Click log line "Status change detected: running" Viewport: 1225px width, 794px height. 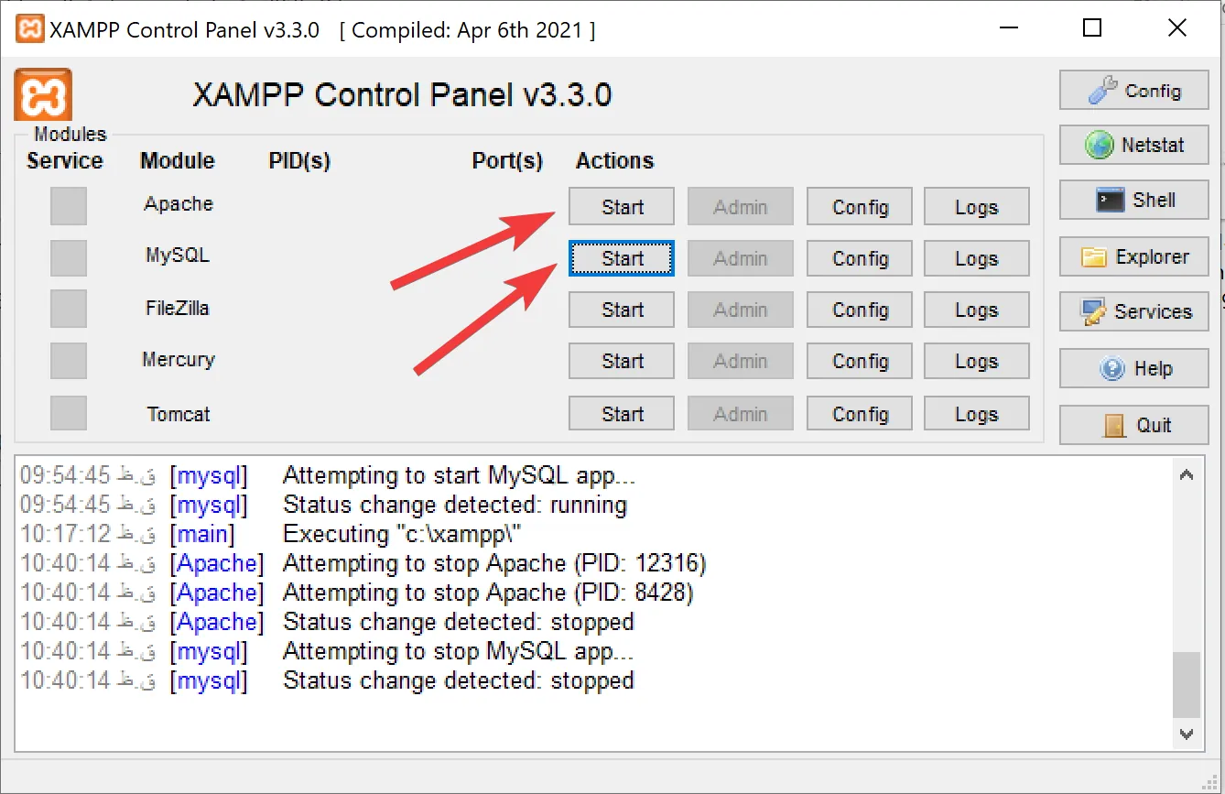(x=455, y=505)
